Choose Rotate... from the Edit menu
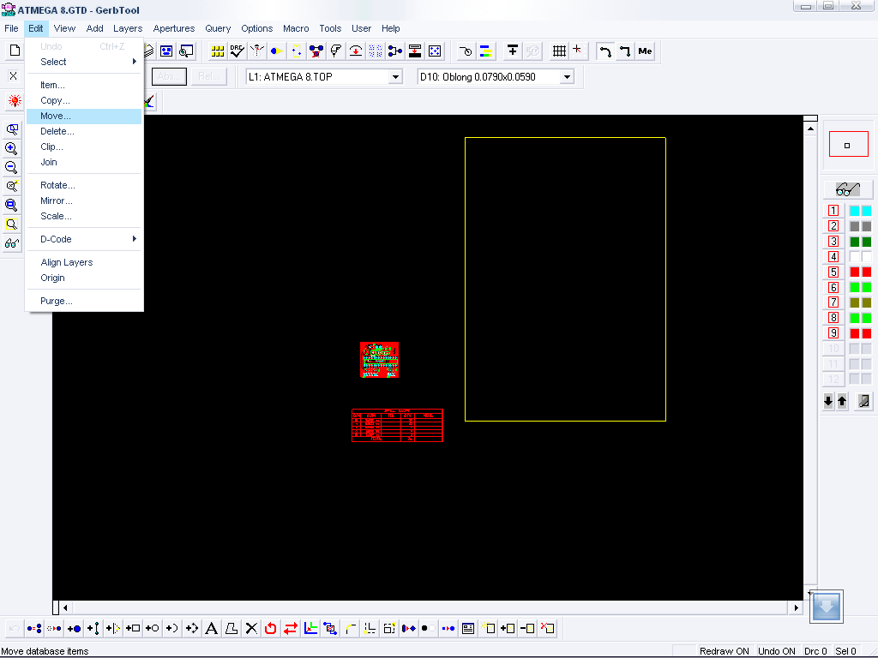The width and height of the screenshot is (878, 658). click(84, 185)
